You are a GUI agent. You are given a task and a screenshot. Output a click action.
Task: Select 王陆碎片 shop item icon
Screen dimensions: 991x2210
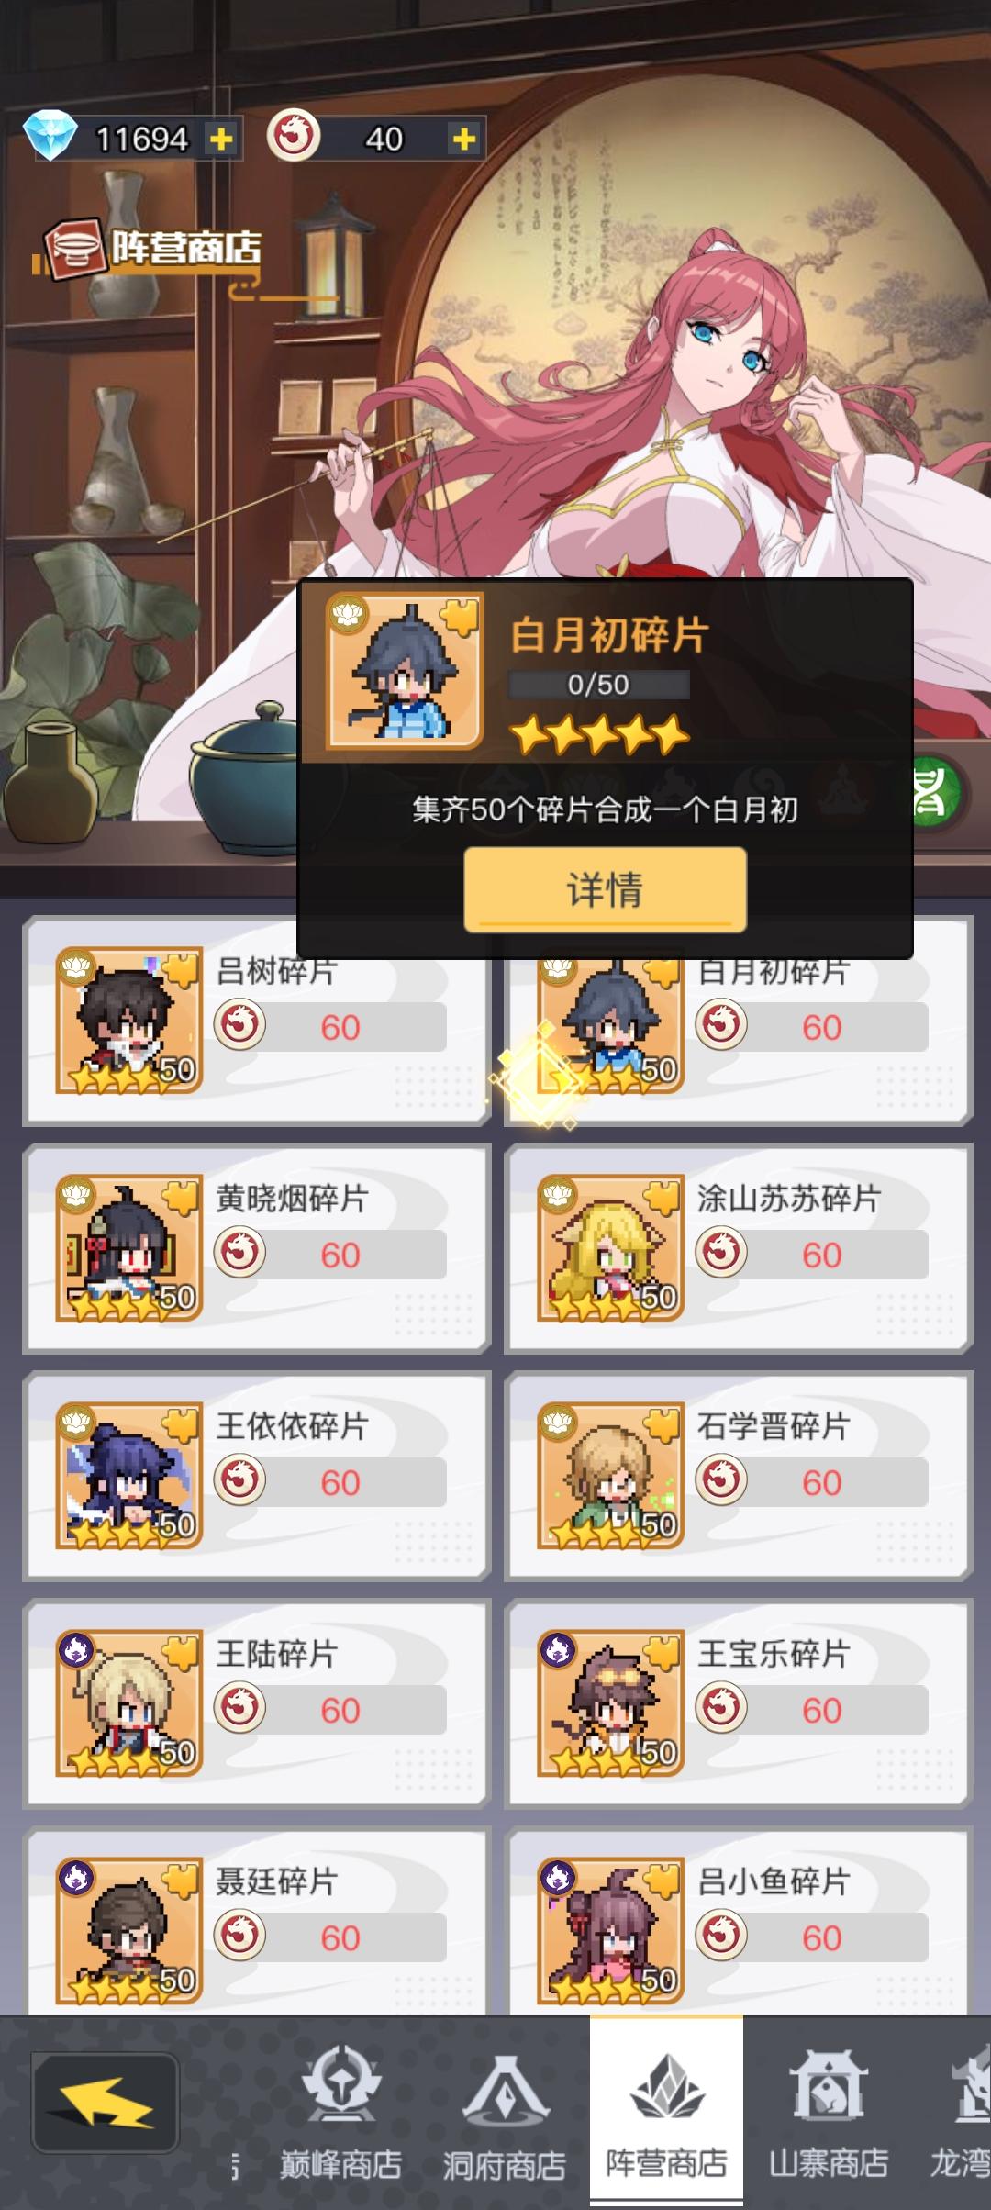(128, 1703)
